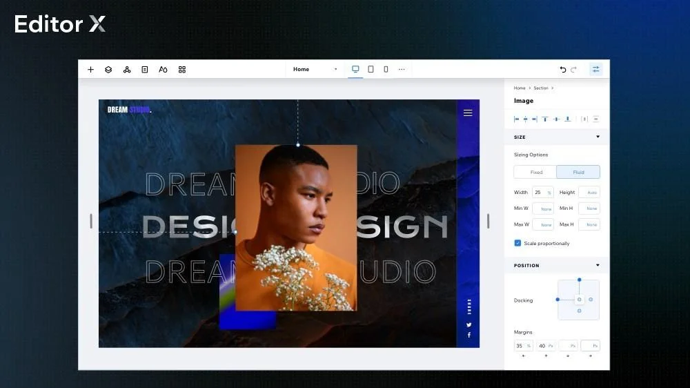Click the undo arrow icon

(563, 70)
